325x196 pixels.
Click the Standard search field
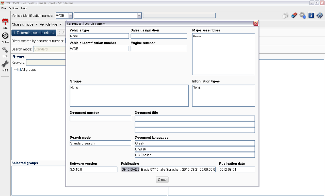click(x=100, y=143)
